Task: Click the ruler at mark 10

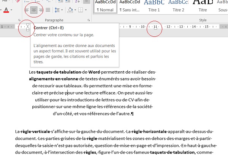Action: (x=142, y=27)
